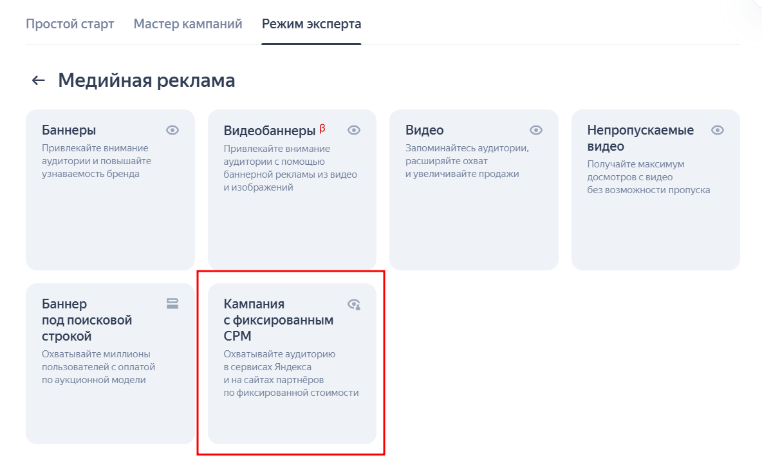
Task: Click the search bar icon on Баннер под поисковой строкой
Action: pos(172,304)
